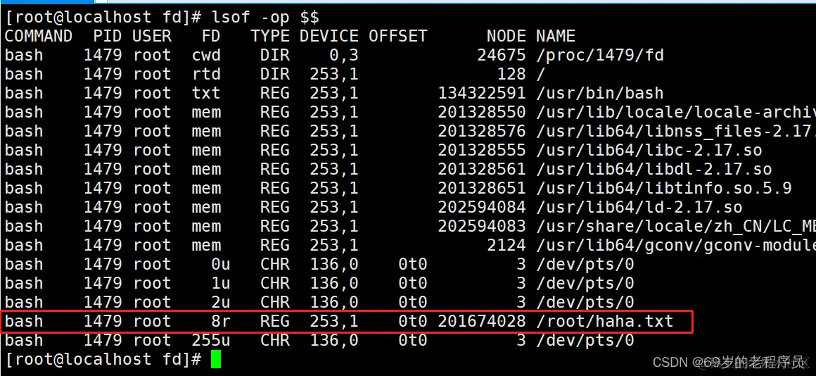The image size is (816, 376).
Task: Click the /root/haha.txt file name
Action: 605,321
